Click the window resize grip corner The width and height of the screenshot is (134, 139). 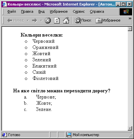point(130,135)
